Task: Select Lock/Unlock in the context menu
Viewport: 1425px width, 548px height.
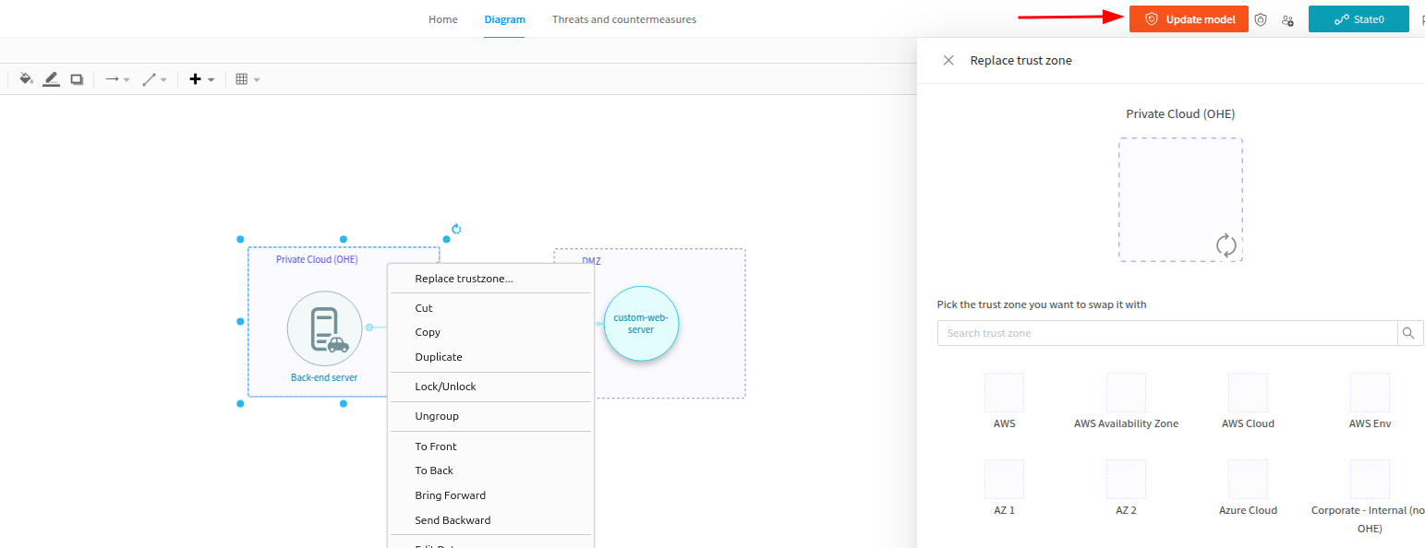Action: 445,387
